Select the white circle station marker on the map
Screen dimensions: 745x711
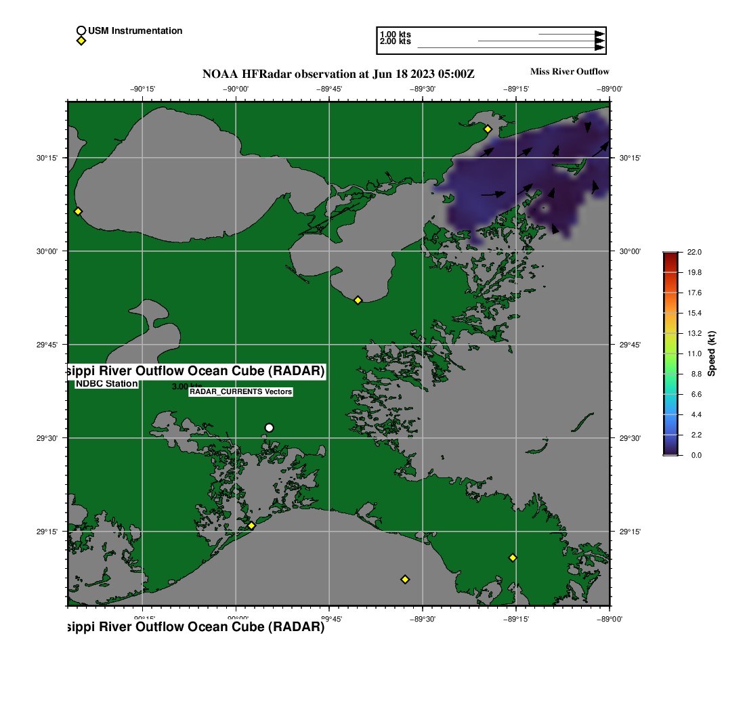(269, 427)
